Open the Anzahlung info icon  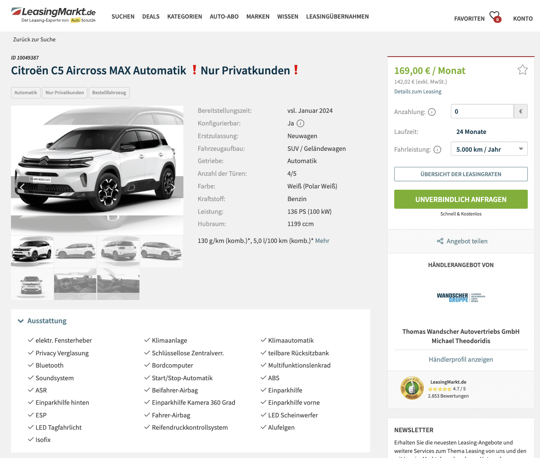[x=432, y=112]
